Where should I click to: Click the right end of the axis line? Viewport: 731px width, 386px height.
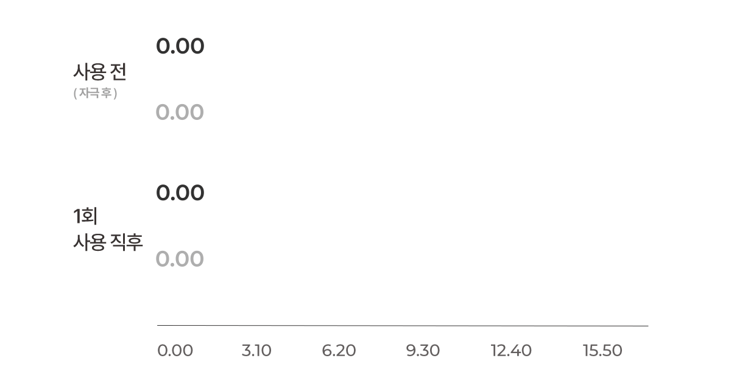point(646,326)
